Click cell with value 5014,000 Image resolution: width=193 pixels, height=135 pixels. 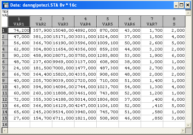coord(85,99)
